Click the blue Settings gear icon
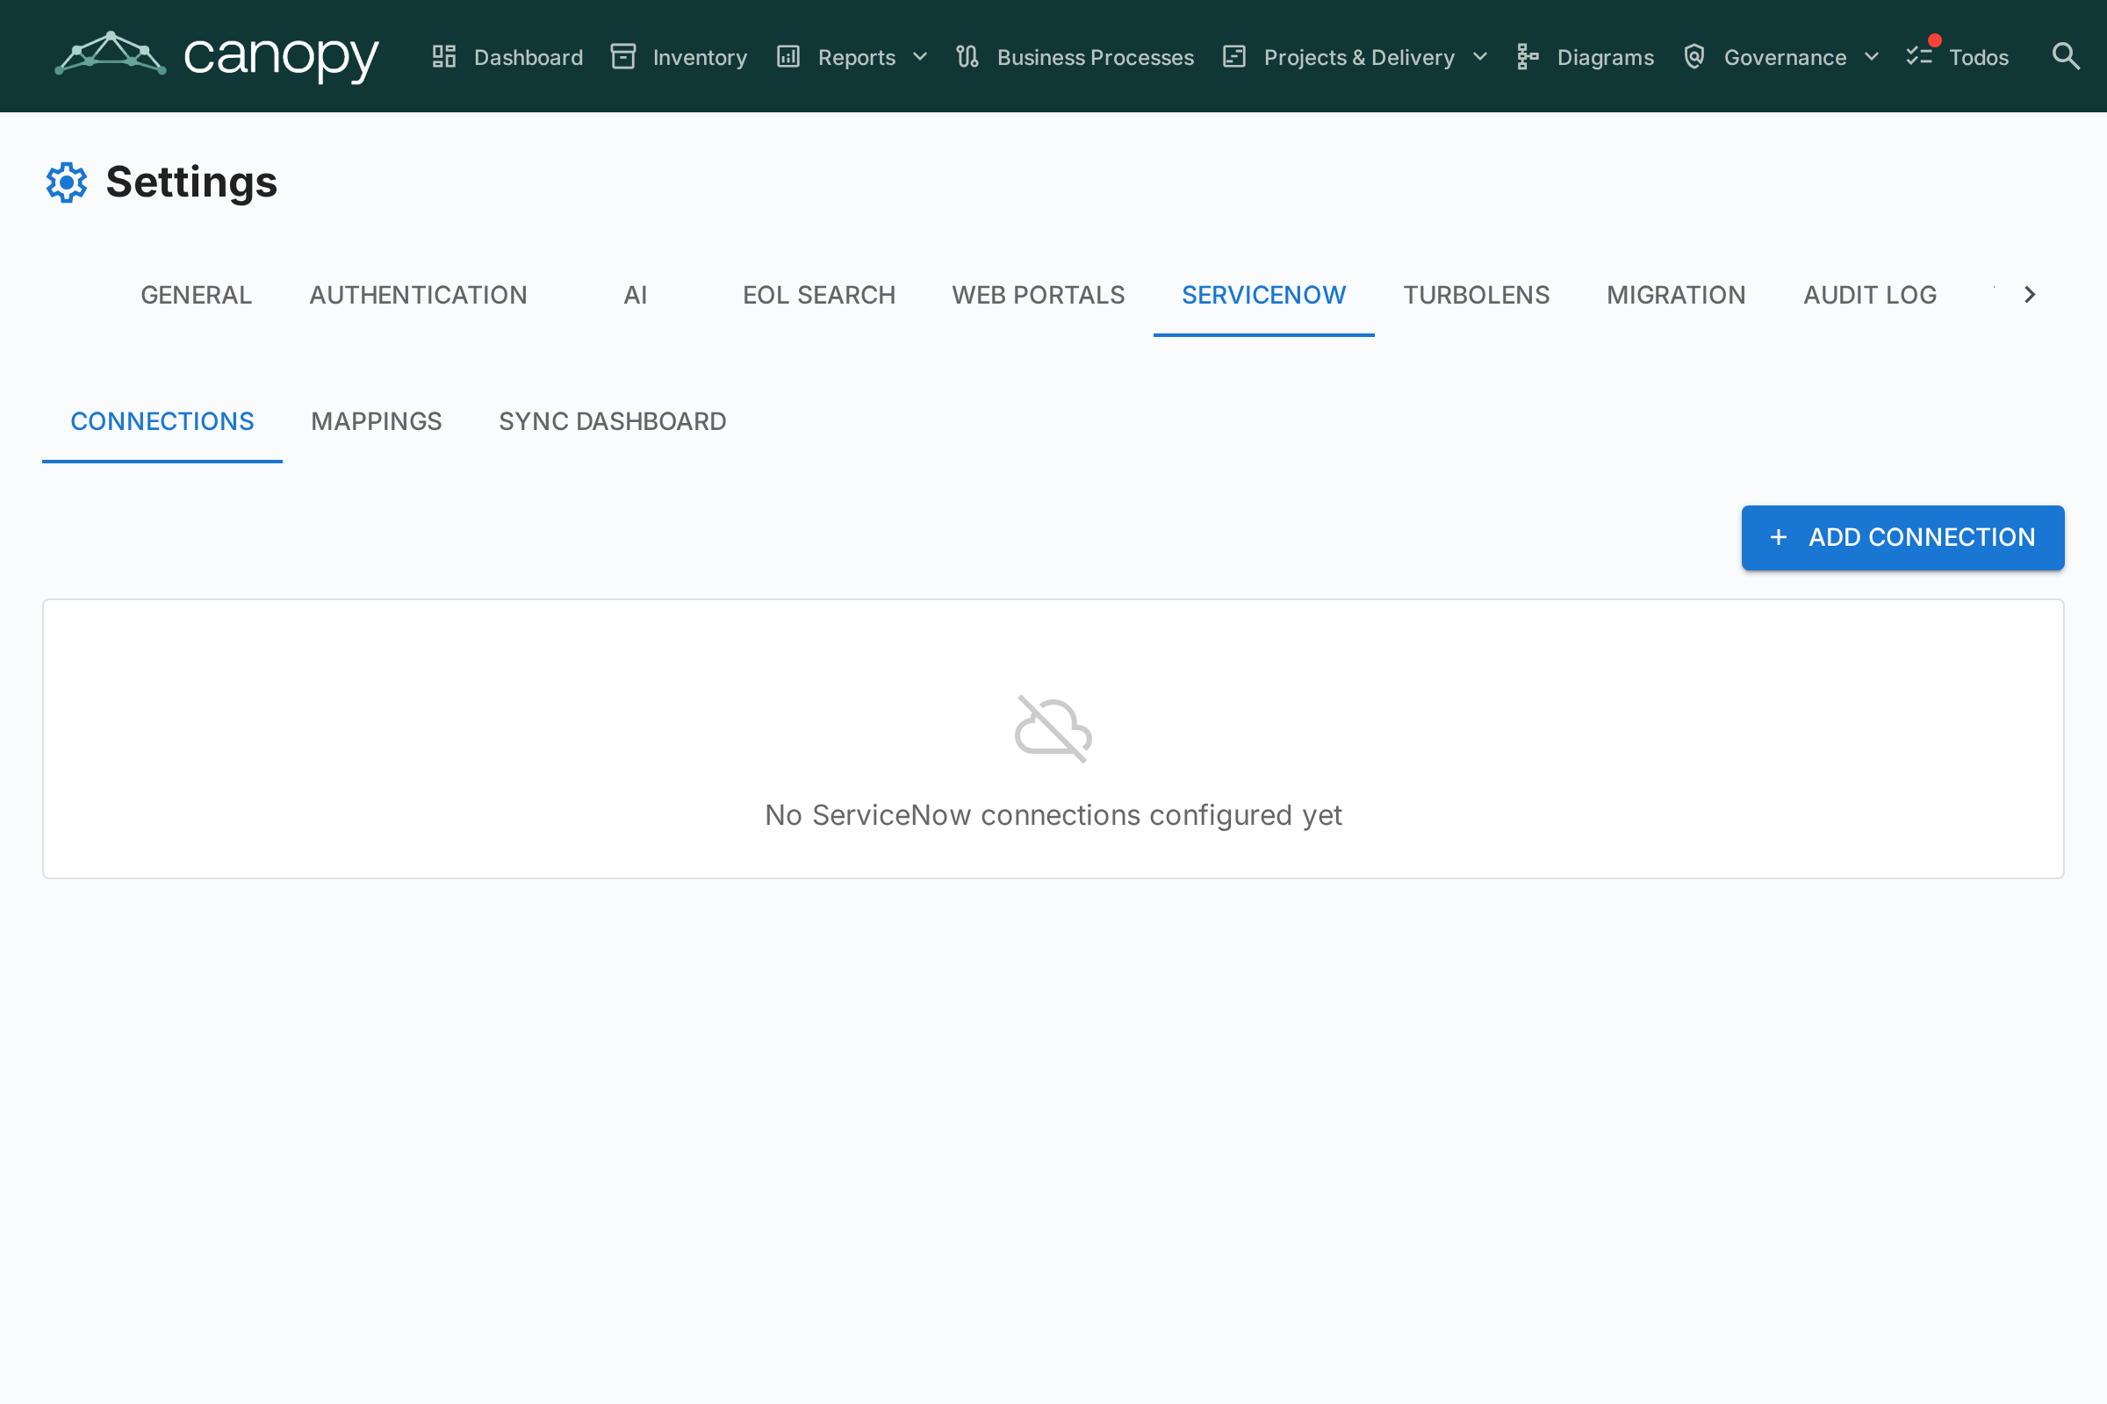 click(x=68, y=183)
